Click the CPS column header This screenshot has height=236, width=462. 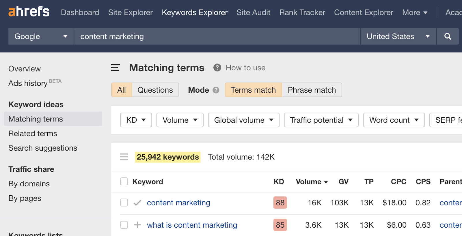tap(423, 182)
